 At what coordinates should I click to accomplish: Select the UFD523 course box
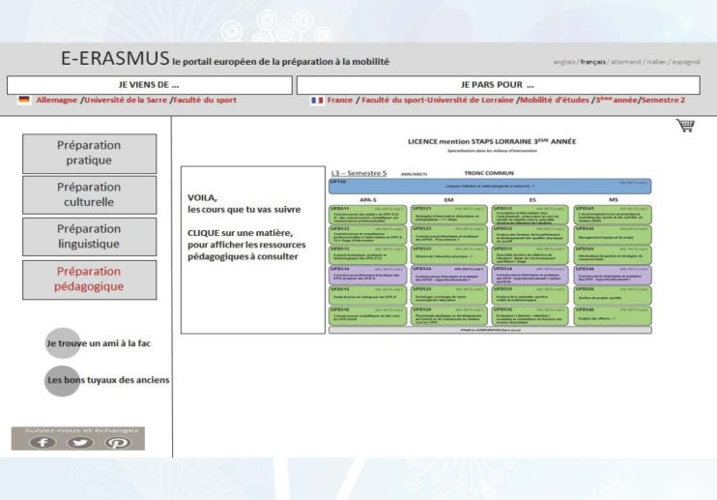[448, 254]
